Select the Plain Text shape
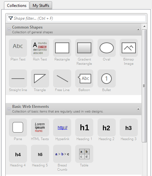 click(18, 50)
